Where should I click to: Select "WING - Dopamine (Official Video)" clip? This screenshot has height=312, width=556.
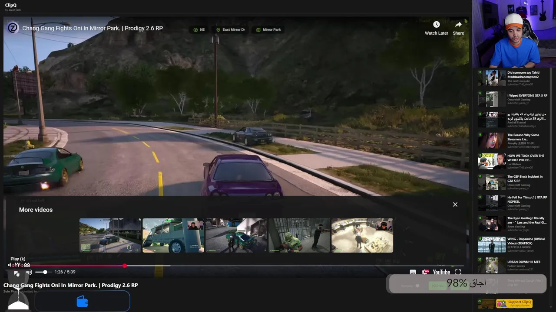513,245
